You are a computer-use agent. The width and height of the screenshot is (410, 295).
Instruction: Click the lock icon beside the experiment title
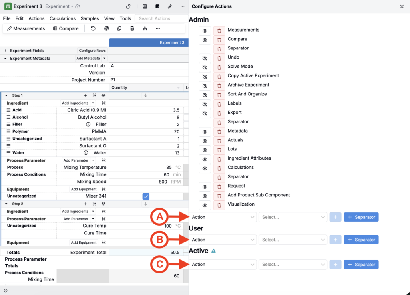(128, 6)
